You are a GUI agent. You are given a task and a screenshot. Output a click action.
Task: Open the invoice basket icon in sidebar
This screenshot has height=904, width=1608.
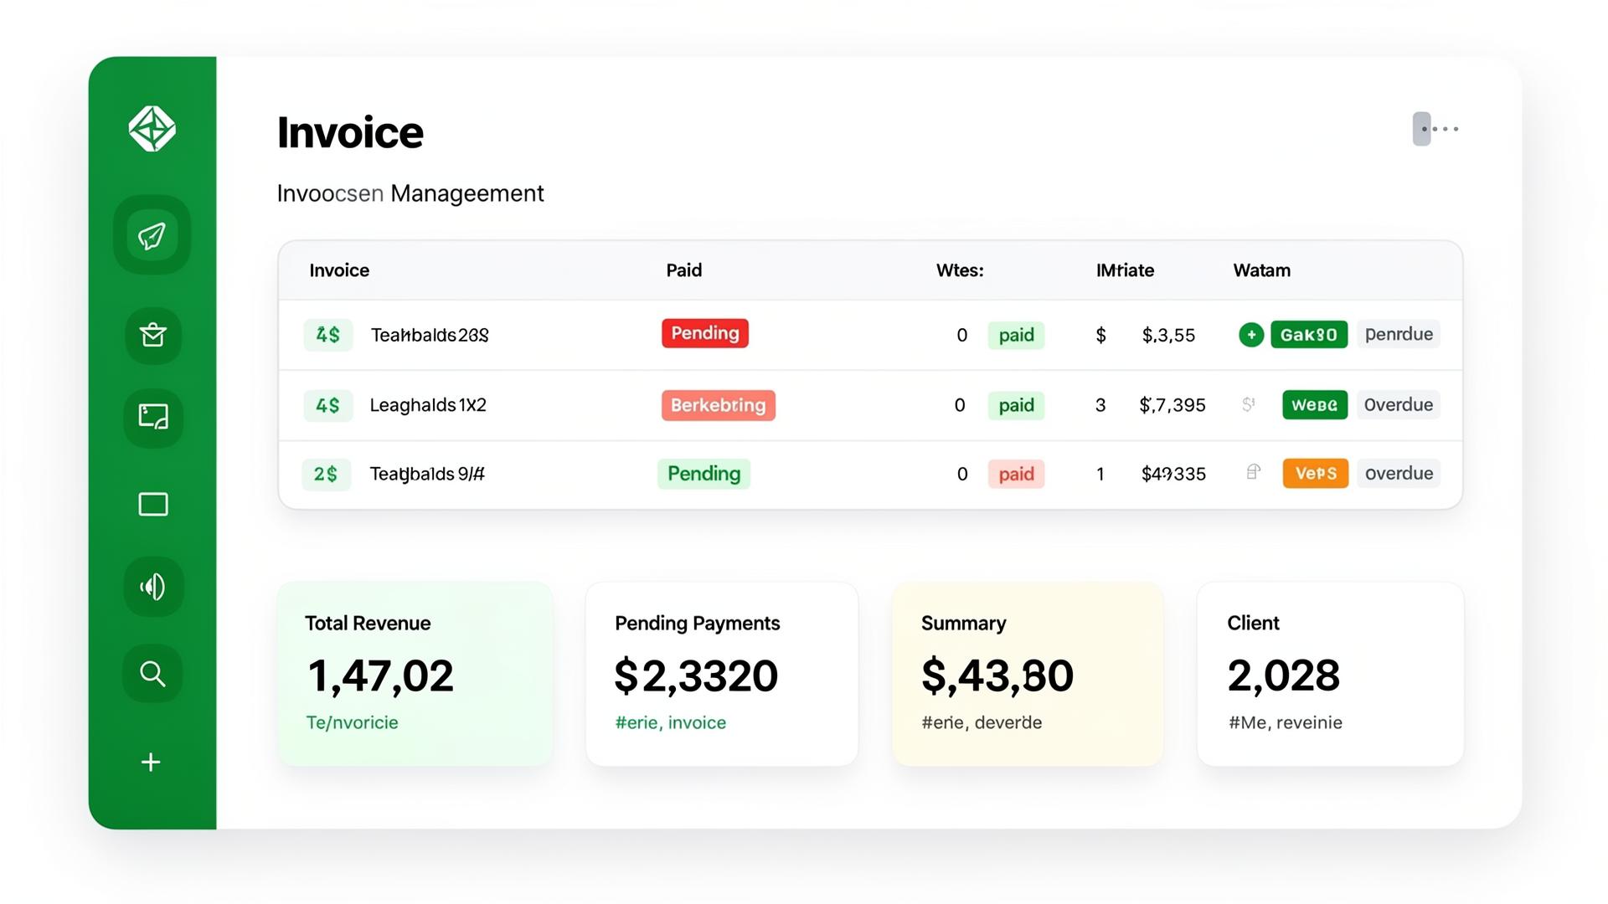pyautogui.click(x=152, y=336)
